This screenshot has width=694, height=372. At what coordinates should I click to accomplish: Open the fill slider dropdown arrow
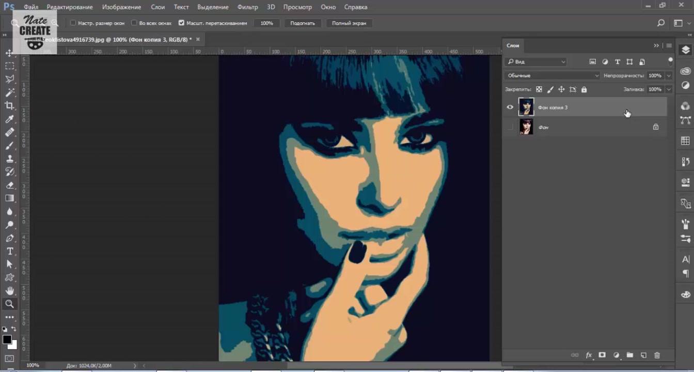669,89
